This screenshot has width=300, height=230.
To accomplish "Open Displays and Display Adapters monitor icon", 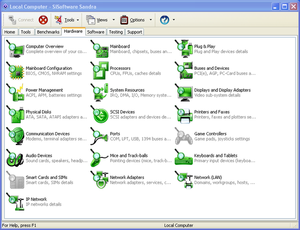I will pyautogui.click(x=184, y=92).
